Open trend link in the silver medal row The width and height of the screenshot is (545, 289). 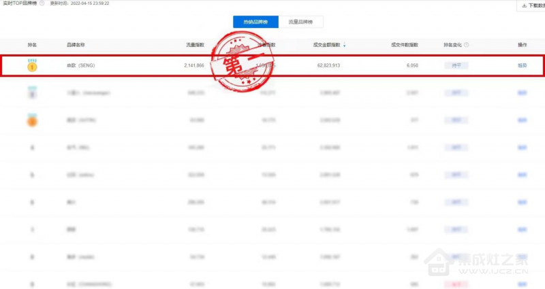point(522,92)
